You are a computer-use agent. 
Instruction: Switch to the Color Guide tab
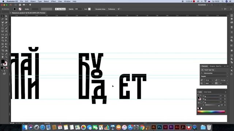207,92
